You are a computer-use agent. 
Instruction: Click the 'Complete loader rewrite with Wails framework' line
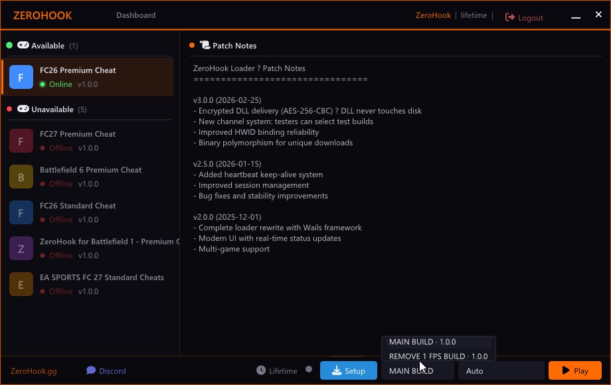(x=278, y=227)
